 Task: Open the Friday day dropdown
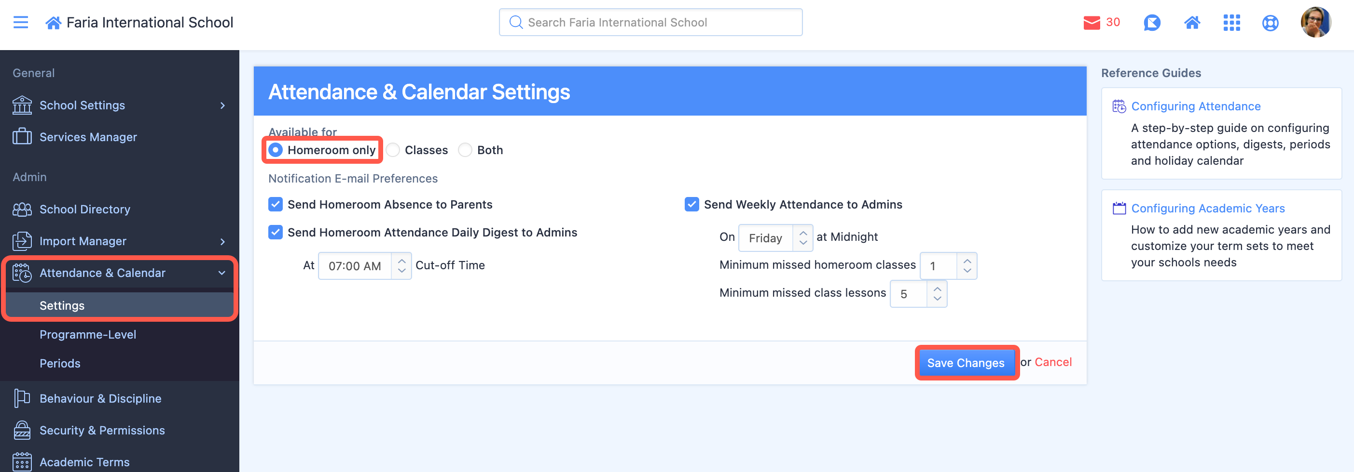pyautogui.click(x=775, y=238)
